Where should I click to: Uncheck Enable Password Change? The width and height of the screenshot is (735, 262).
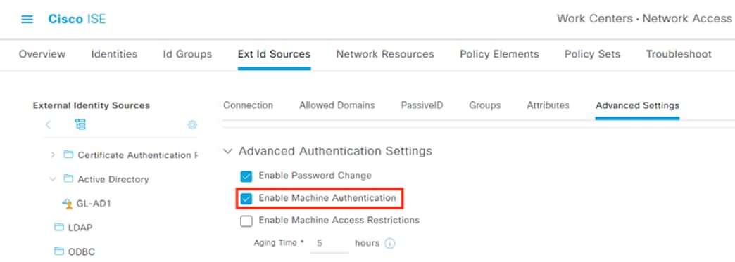[246, 176]
